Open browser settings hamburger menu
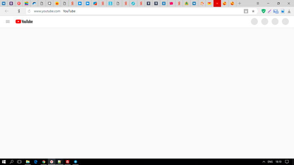 click(258, 3)
